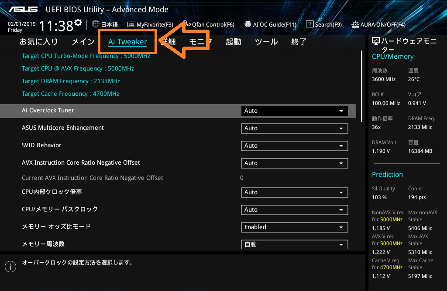The width and height of the screenshot is (447, 291).
Task: Open Search(F9)
Action: pyautogui.click(x=324, y=24)
